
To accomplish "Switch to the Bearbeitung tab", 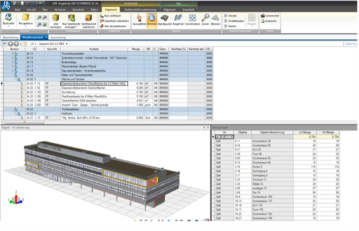I will (11, 37).
